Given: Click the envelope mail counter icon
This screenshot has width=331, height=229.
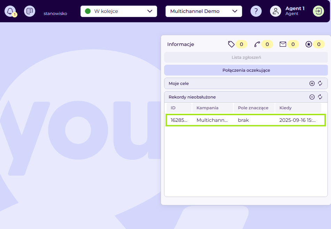Looking at the screenshot, I should 283,44.
